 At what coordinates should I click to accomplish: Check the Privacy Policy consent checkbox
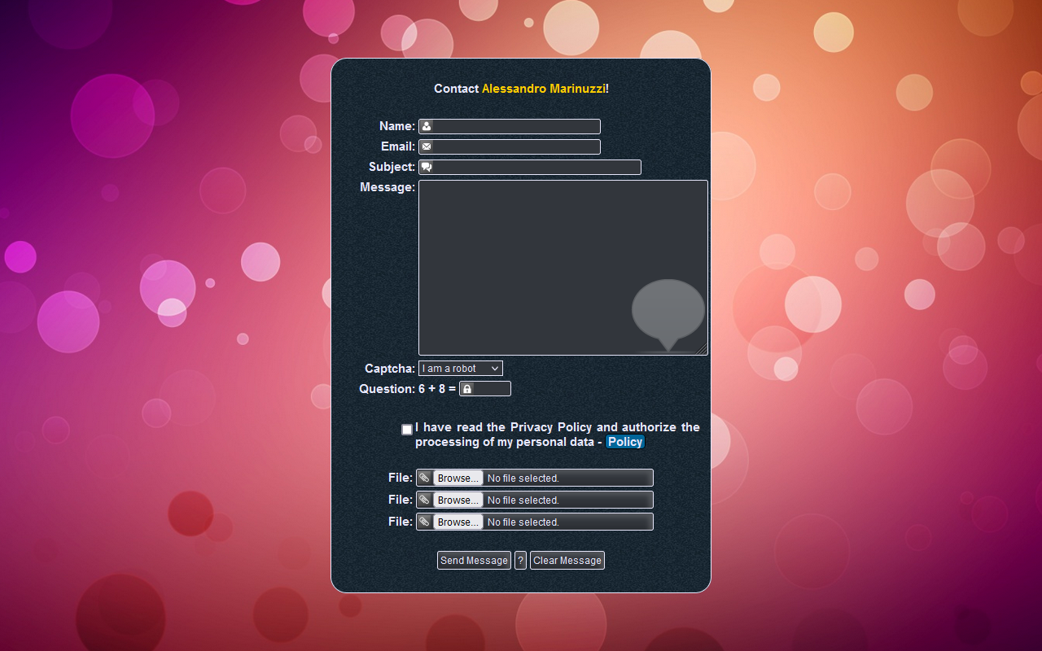coord(406,429)
